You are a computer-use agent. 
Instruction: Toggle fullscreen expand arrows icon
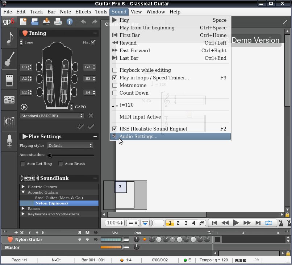click(x=285, y=22)
